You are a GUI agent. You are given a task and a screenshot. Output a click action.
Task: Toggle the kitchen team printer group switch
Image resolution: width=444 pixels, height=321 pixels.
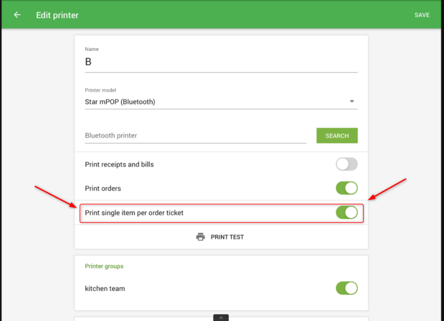tap(346, 288)
